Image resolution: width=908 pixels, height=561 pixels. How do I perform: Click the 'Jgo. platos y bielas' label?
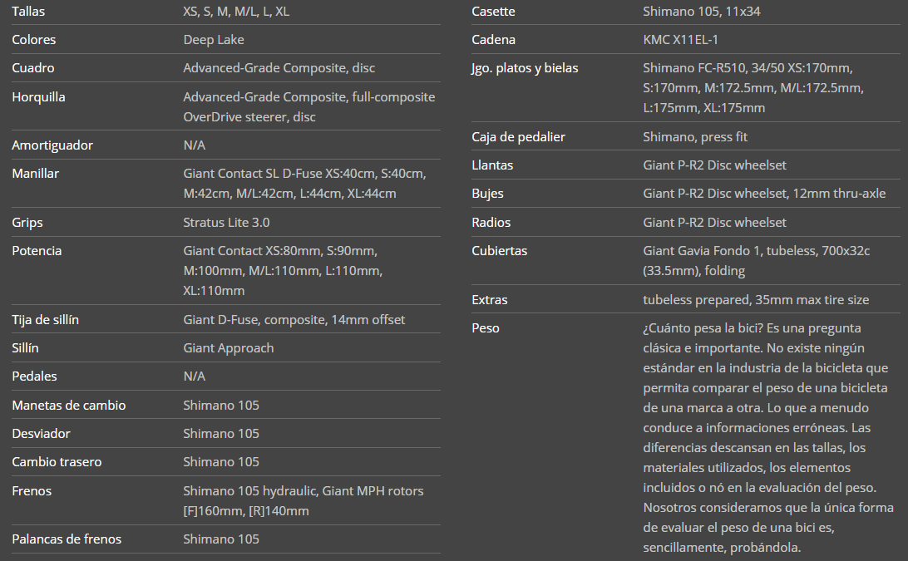tap(525, 68)
